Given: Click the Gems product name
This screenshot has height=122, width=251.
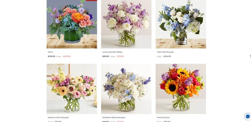Looking at the screenshot, I should click(50, 52).
